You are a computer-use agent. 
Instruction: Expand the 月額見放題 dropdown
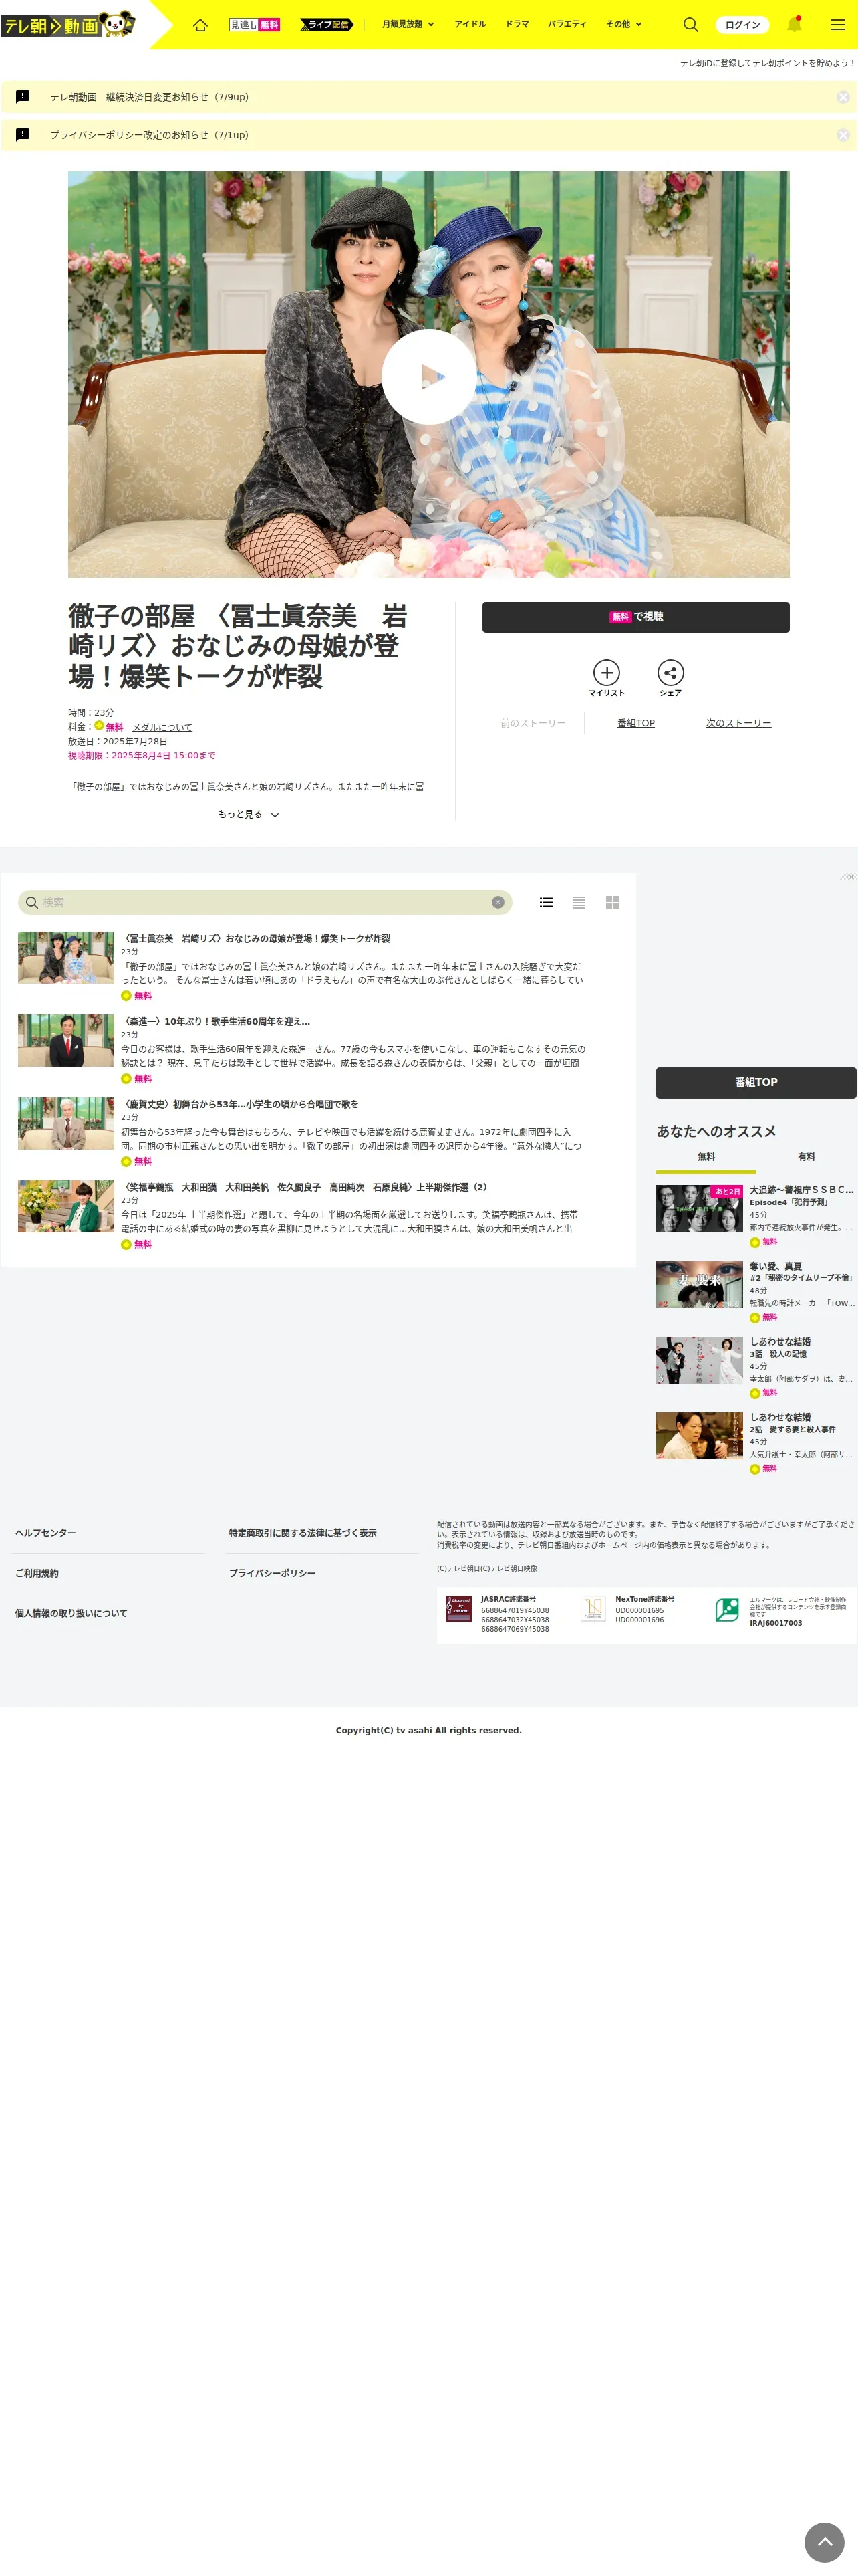(x=408, y=24)
